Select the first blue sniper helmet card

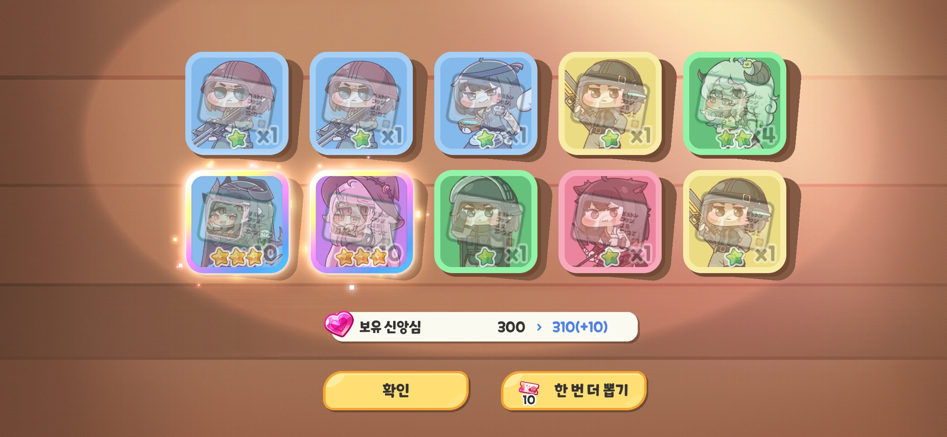(x=237, y=103)
